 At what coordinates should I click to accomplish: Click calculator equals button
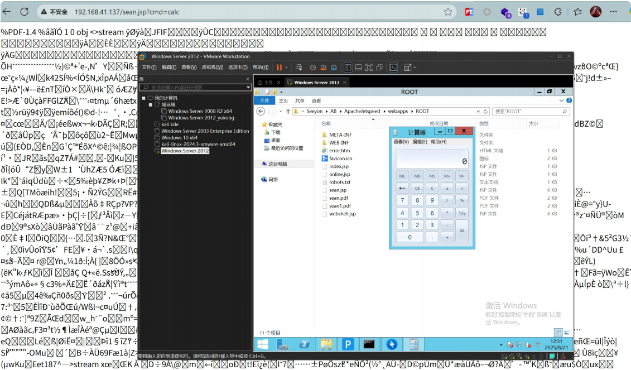[461, 230]
